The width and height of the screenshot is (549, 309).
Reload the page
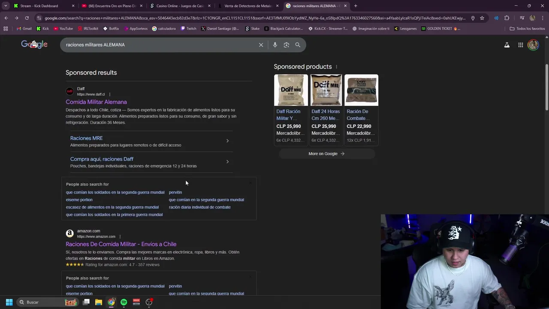click(27, 18)
